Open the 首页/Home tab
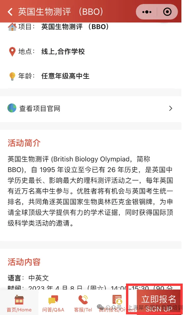This screenshot has width=189, height=315. pos(19,303)
